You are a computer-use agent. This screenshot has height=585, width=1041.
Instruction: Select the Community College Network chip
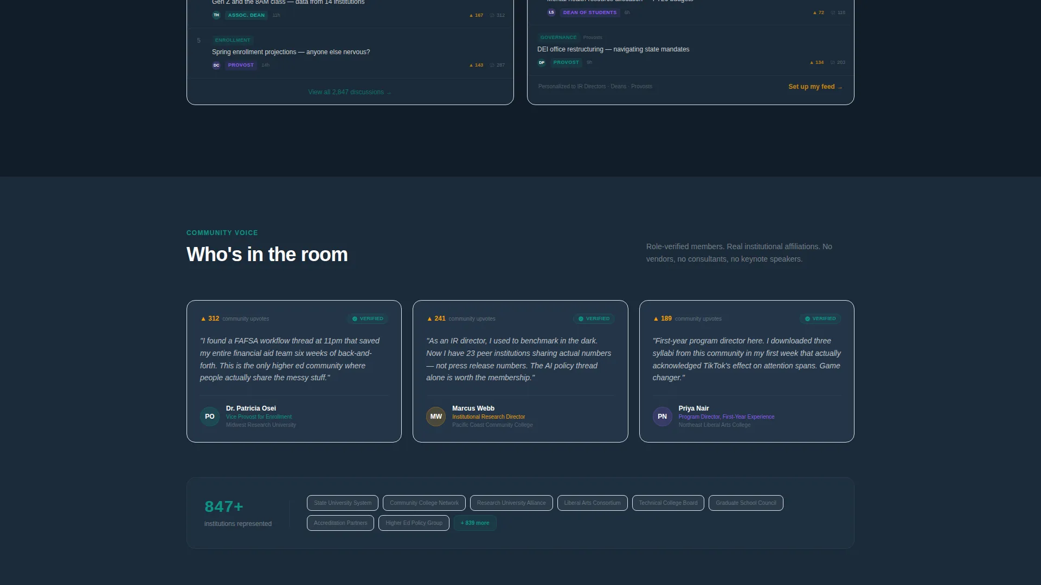point(424,503)
